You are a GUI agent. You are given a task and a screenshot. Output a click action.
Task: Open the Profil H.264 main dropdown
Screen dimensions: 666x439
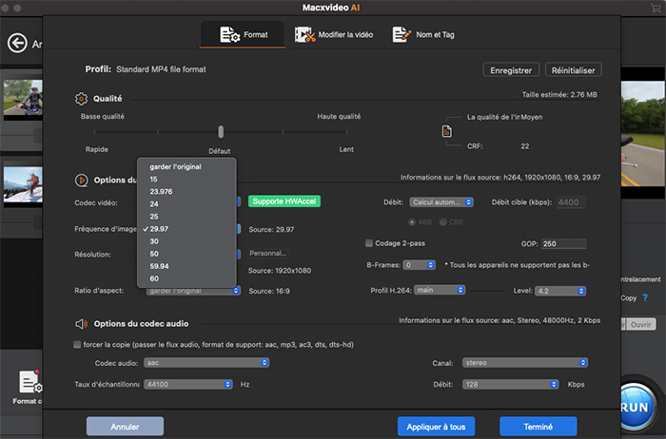[x=440, y=290]
